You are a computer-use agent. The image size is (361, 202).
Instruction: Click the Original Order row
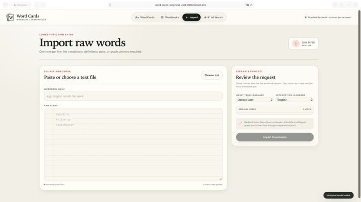click(x=275, y=109)
